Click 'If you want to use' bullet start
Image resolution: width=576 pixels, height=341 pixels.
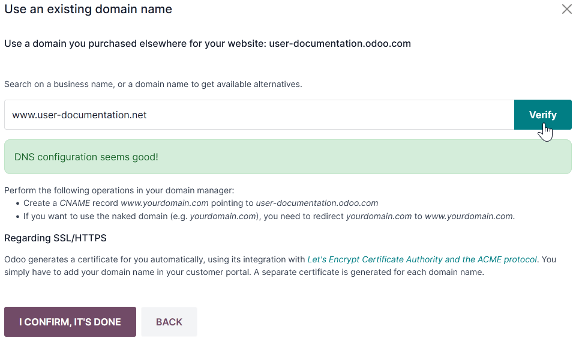[x=62, y=216]
